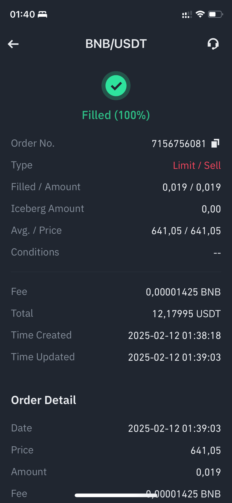
Task: Tap the battery indicator icon
Action: 215,14
